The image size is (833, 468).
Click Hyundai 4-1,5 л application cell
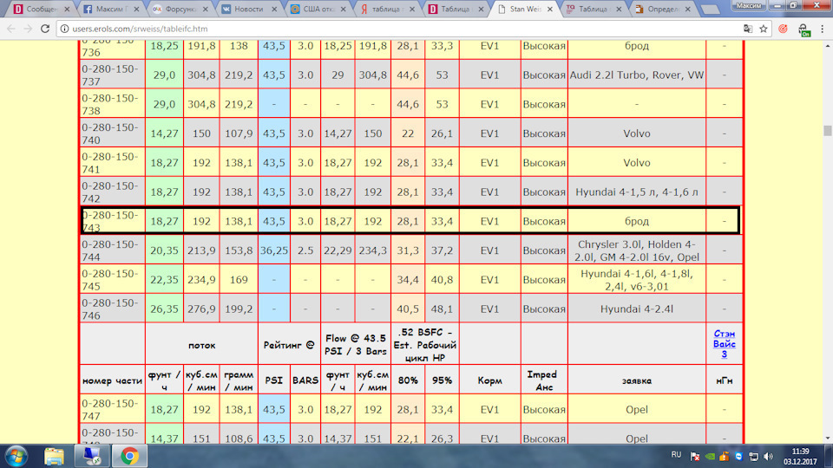[636, 192]
